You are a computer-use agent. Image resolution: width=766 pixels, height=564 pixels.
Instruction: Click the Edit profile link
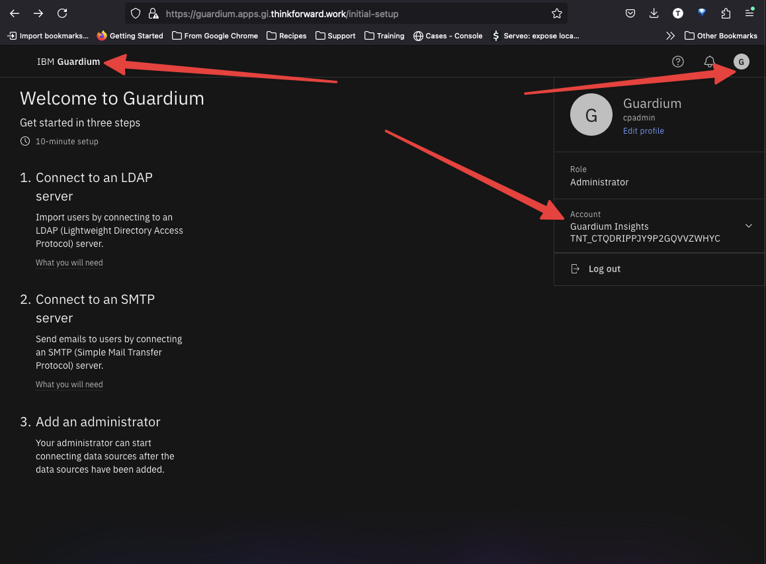pyautogui.click(x=643, y=131)
